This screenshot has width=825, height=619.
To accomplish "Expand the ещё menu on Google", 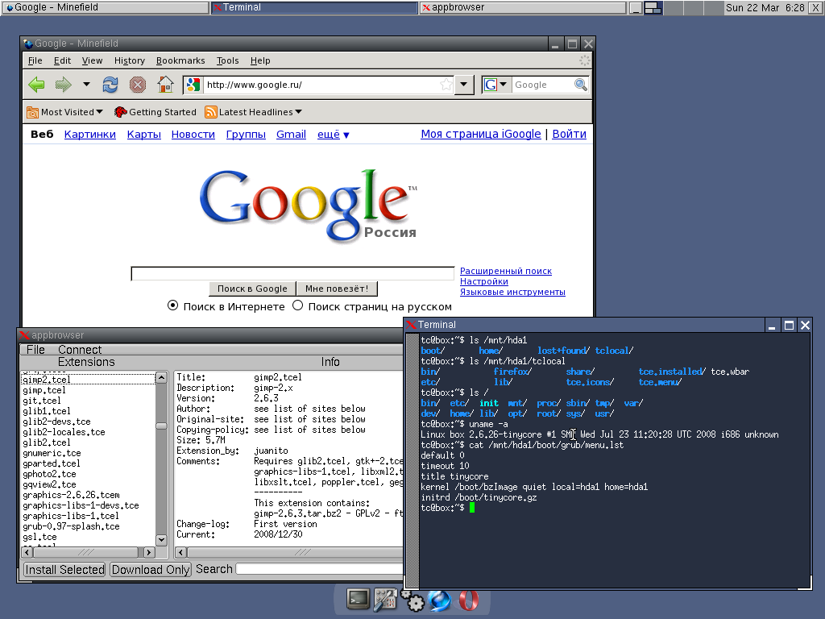I will tap(333, 135).
